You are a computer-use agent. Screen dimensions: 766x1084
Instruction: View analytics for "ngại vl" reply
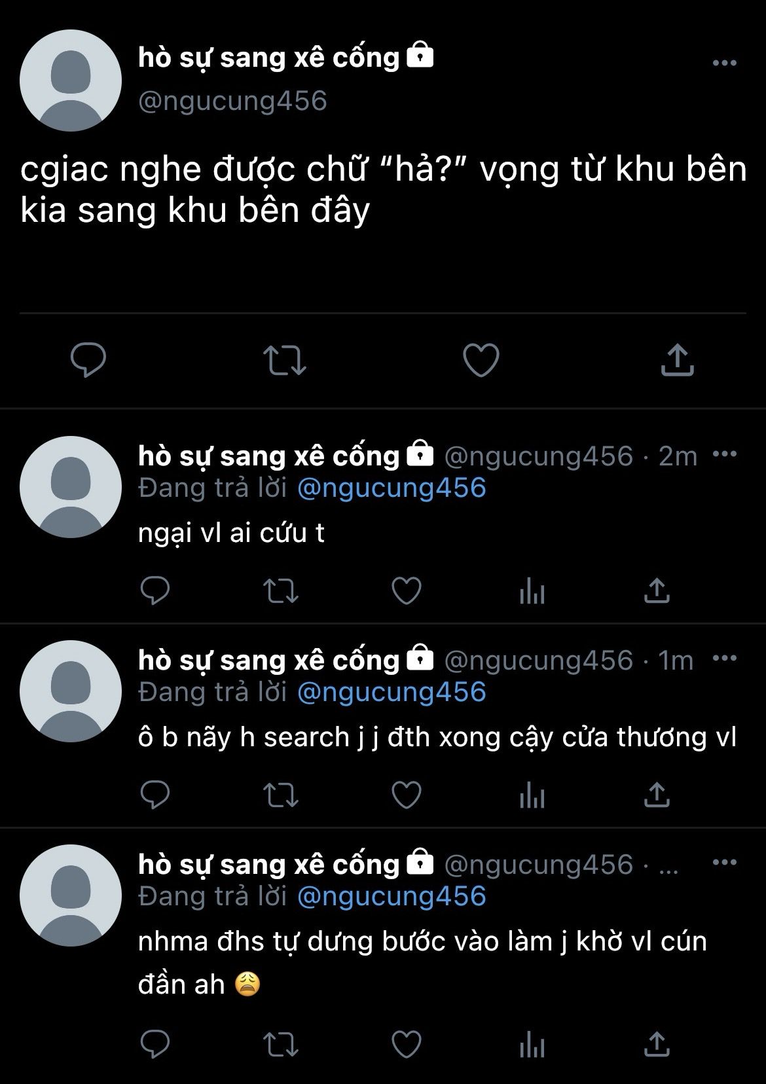tap(532, 592)
